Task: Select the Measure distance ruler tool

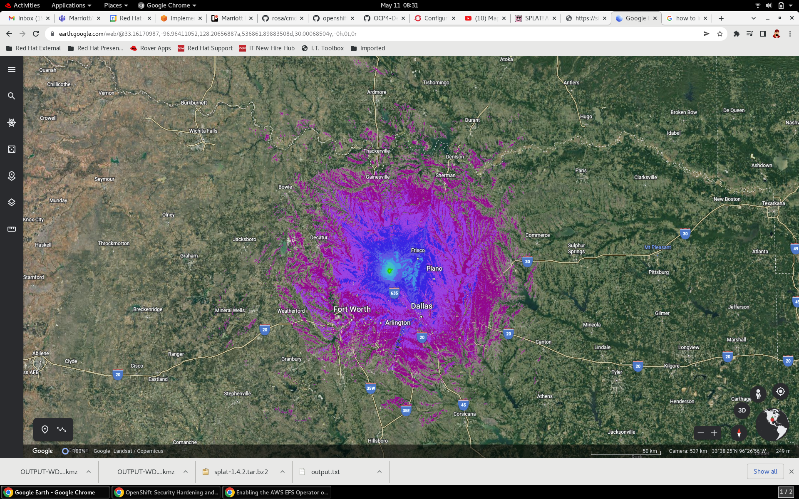Action: coord(12,229)
